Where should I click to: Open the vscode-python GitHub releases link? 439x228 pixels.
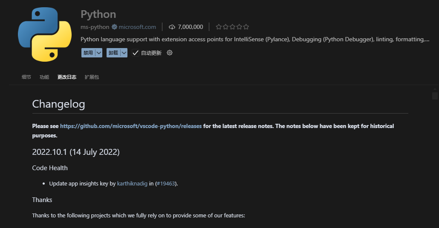click(x=131, y=126)
